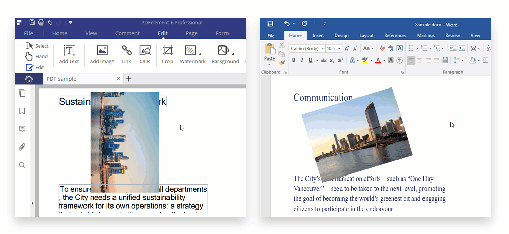Open the 10.5 font size dropdown
The image size is (509, 234).
pos(339,49)
